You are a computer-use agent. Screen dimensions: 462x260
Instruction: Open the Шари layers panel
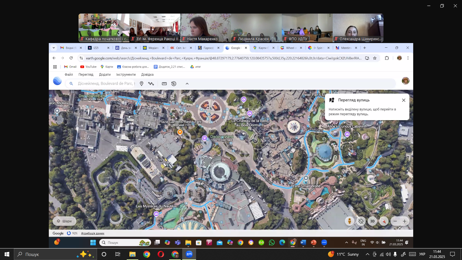[x=64, y=221]
